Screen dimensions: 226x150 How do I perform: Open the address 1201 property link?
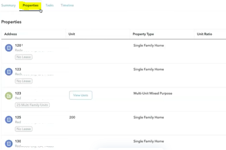click(x=19, y=45)
